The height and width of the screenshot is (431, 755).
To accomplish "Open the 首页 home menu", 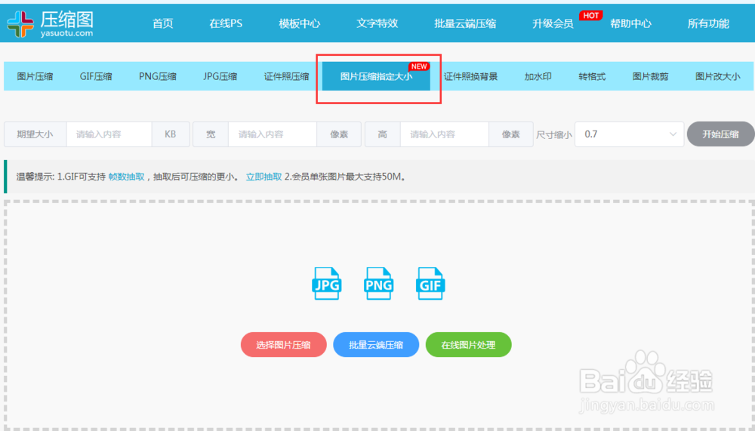I will pos(163,23).
